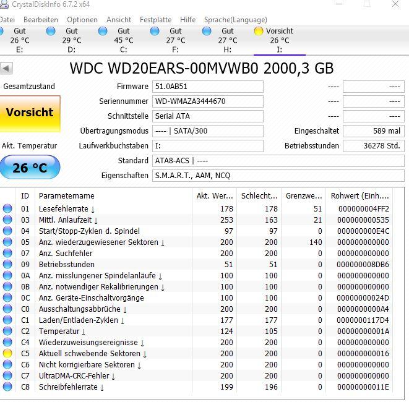Select raw value 0000000117D4 of Laden/Entladen-Zyklen
Image resolution: width=409 pixels, height=402 pixels.
point(363,320)
